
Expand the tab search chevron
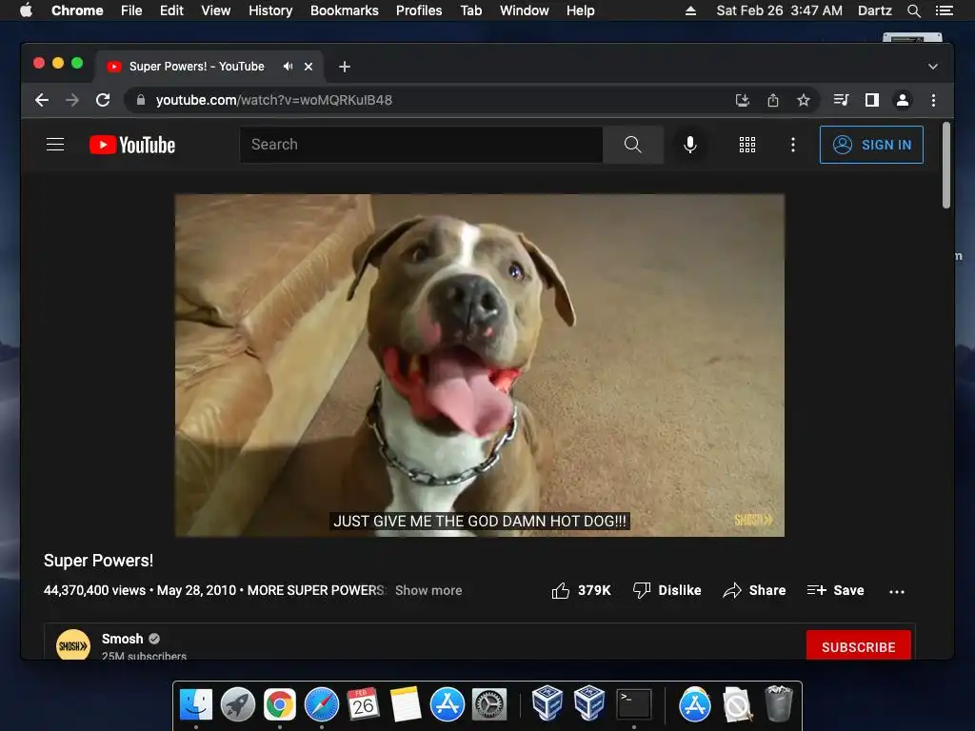(x=933, y=67)
